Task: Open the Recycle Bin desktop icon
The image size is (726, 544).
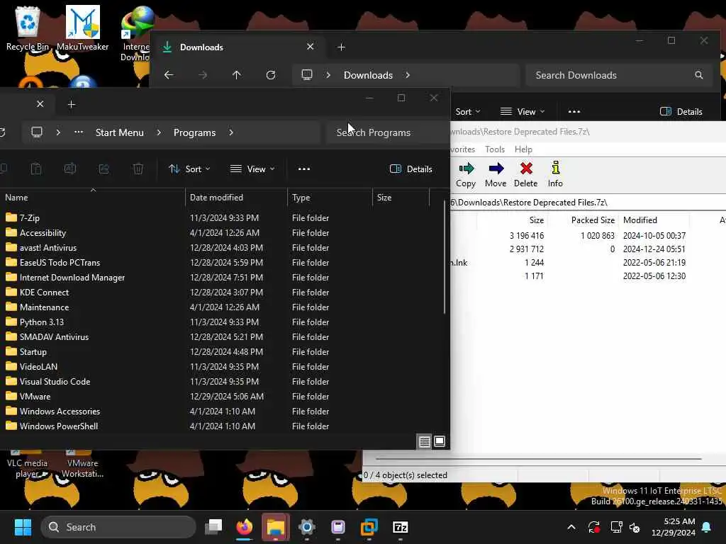Action: point(28,28)
